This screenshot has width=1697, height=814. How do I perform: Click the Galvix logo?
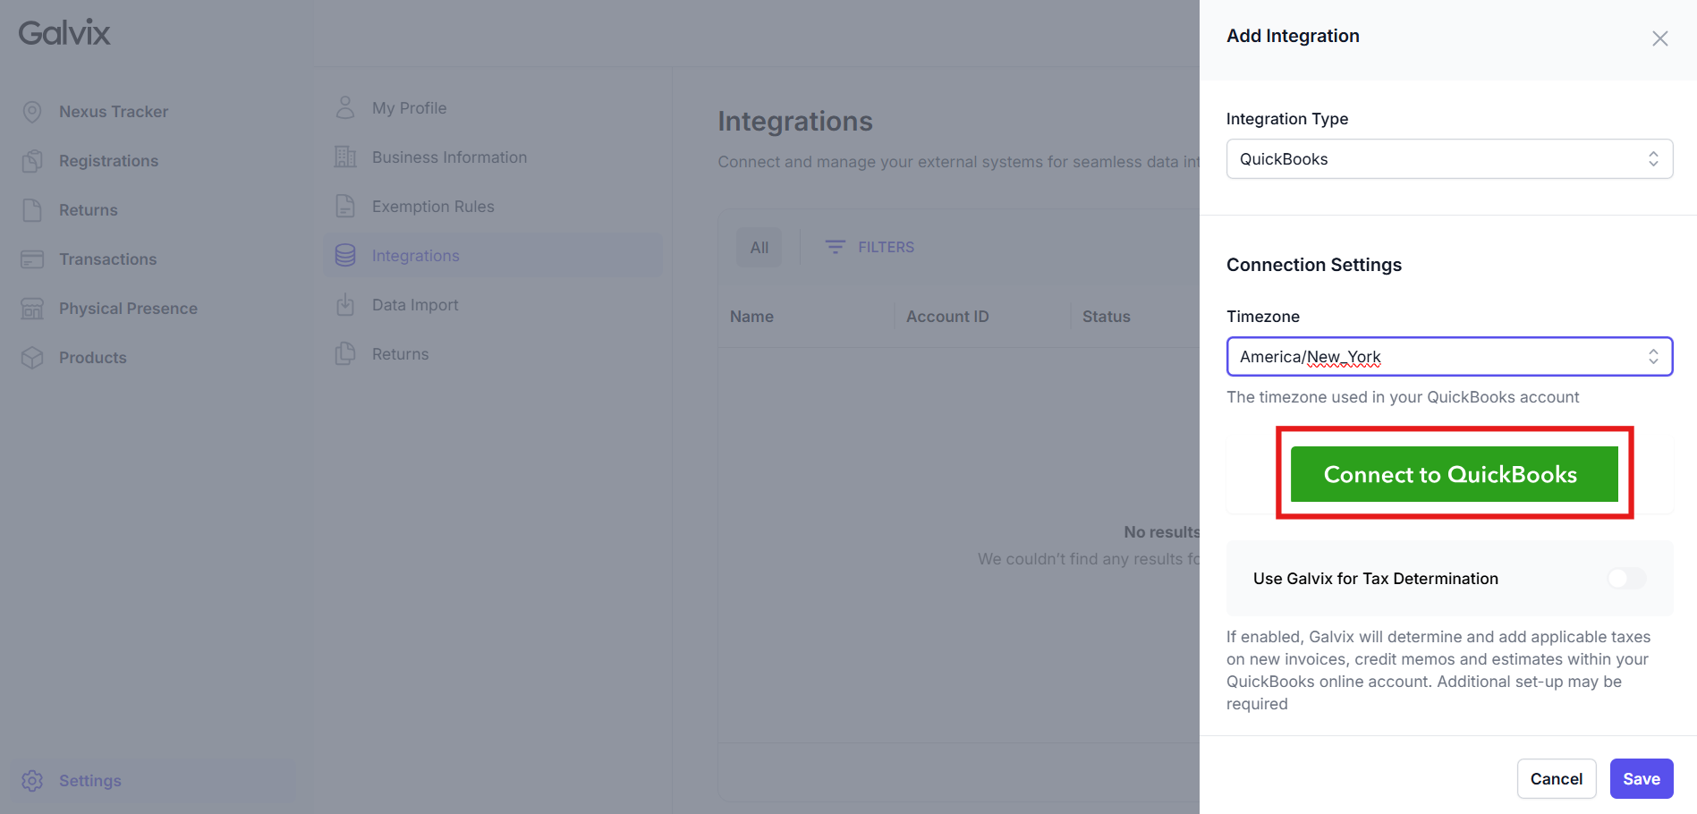(64, 33)
